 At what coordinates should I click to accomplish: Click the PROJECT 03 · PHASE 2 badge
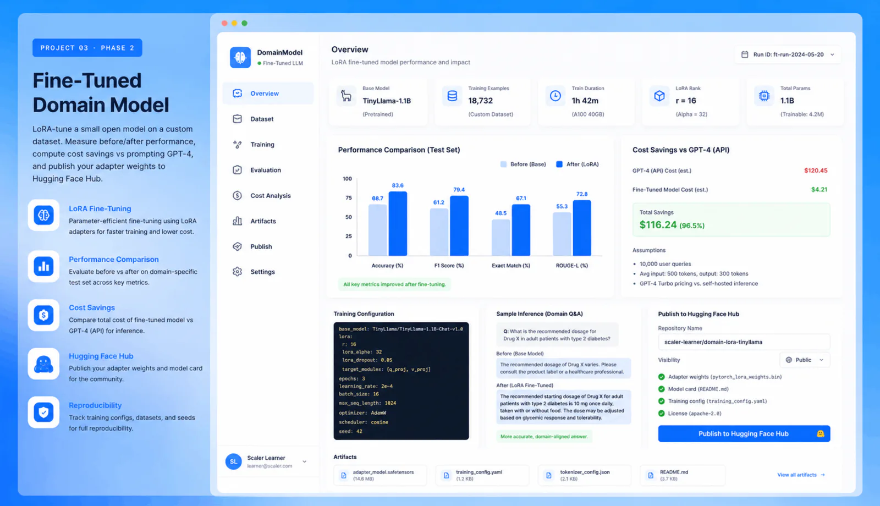point(87,48)
